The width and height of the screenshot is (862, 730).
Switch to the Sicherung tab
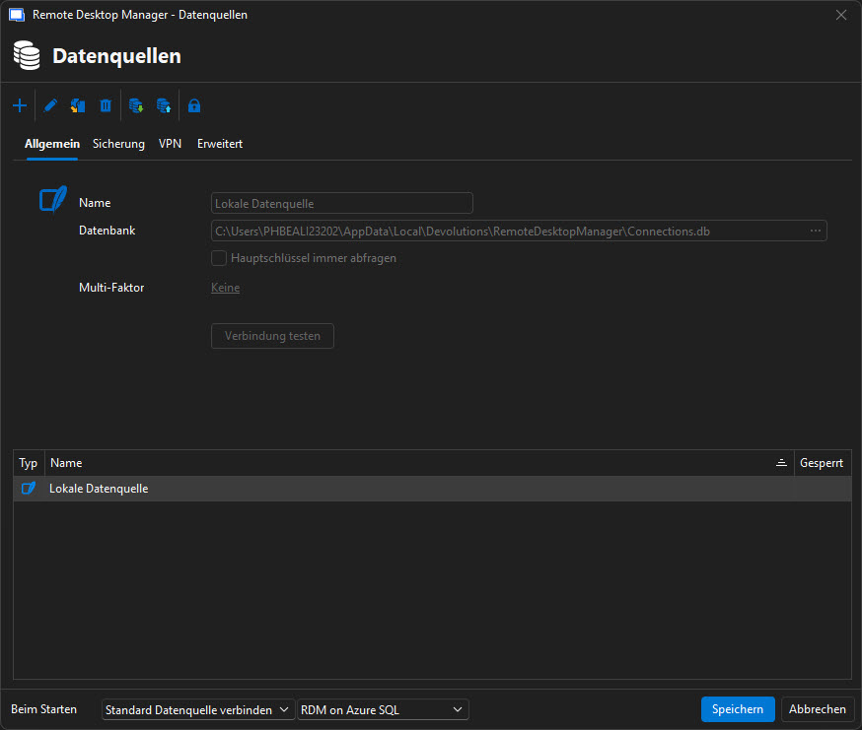pos(118,144)
